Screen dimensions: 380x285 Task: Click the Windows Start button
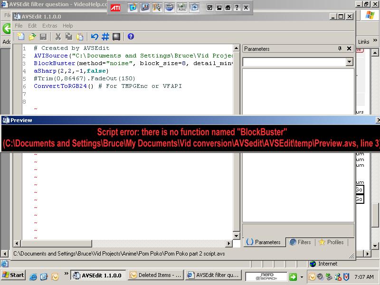pos(13,275)
